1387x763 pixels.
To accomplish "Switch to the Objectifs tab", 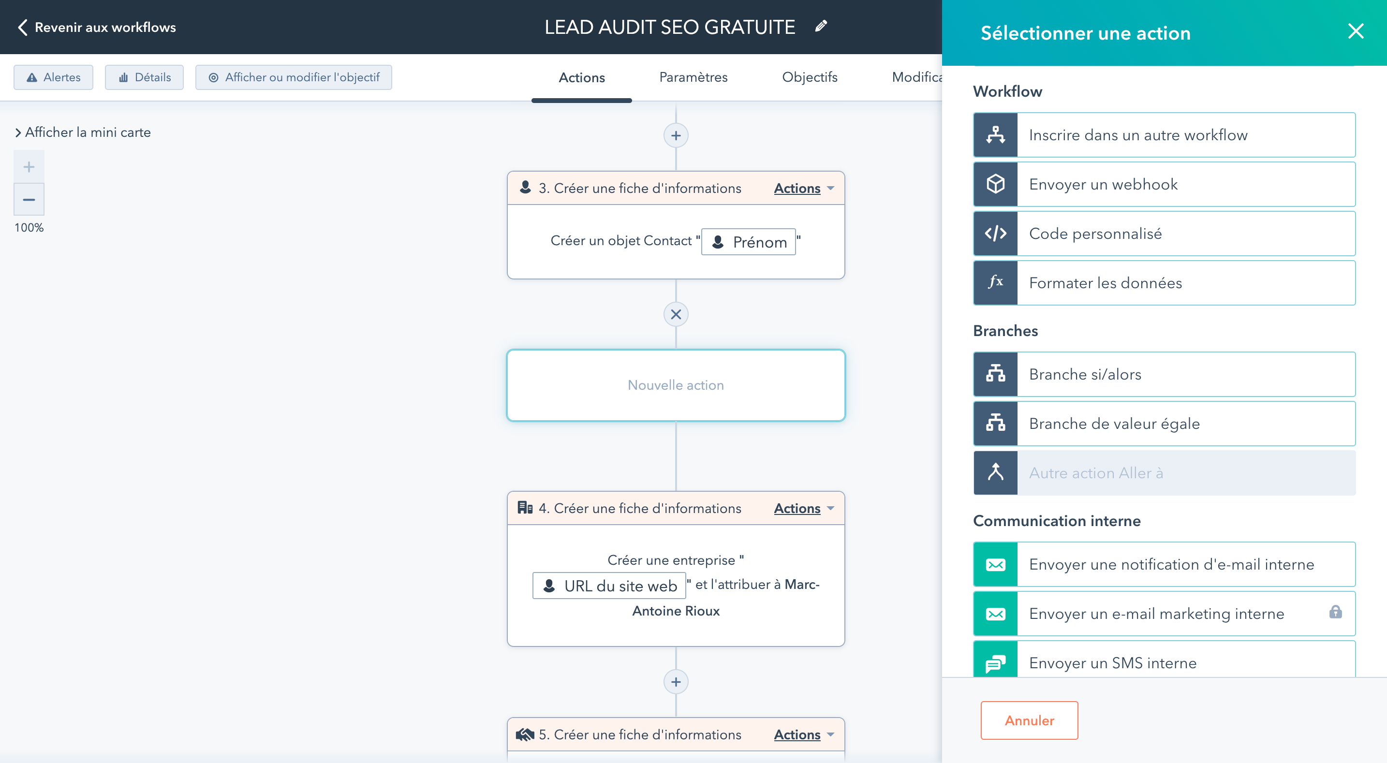I will pos(810,77).
